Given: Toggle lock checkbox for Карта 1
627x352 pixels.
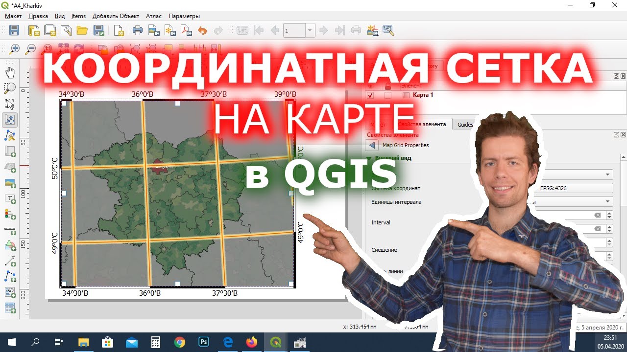Looking at the screenshot, I should click(x=388, y=95).
